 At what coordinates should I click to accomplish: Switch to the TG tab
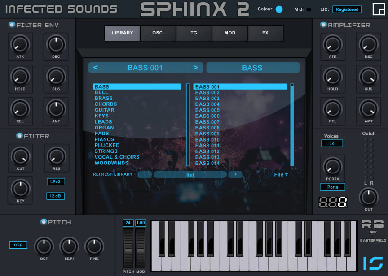[x=194, y=33]
